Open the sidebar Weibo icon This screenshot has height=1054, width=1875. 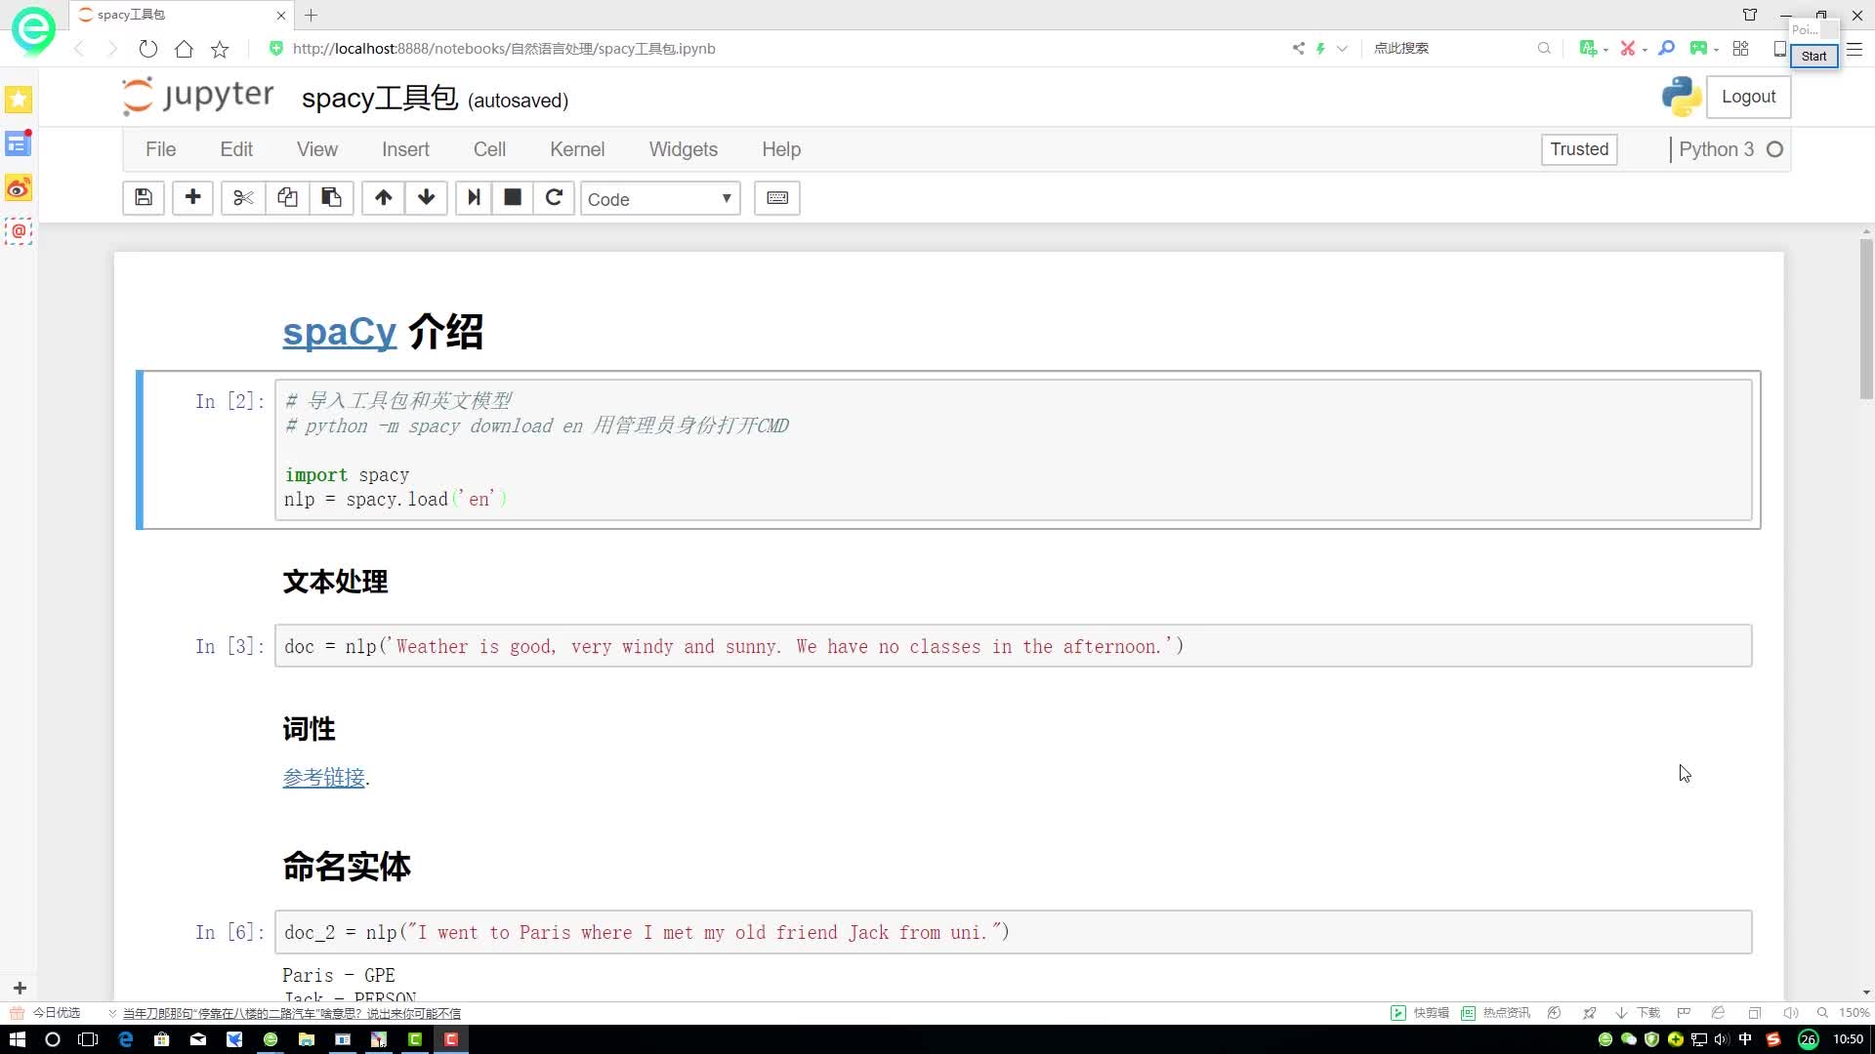[19, 187]
